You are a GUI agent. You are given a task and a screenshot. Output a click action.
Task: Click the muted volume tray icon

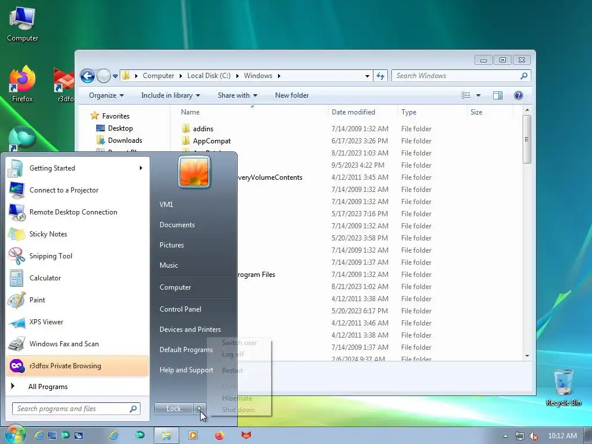click(534, 436)
